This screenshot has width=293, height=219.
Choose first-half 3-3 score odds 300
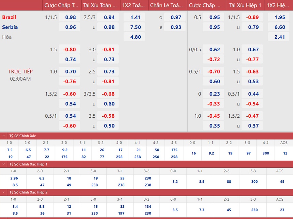coord(255,182)
